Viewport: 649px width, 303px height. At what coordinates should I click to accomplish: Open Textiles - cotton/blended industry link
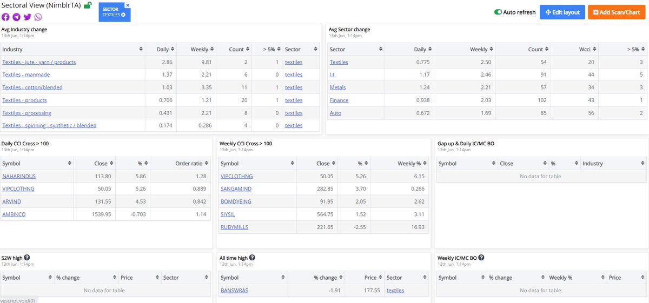coord(32,87)
